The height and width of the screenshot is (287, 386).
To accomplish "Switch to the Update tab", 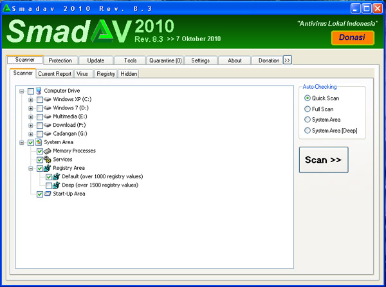I will [96, 60].
